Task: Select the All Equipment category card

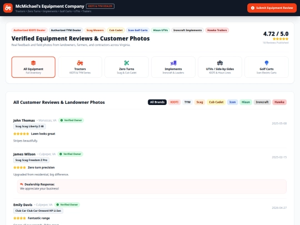Action: [x=33, y=67]
